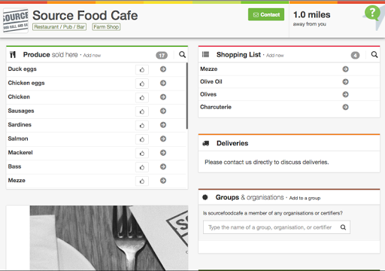
Task: Click the search icon in Shopping List panel
Action: pyautogui.click(x=374, y=54)
